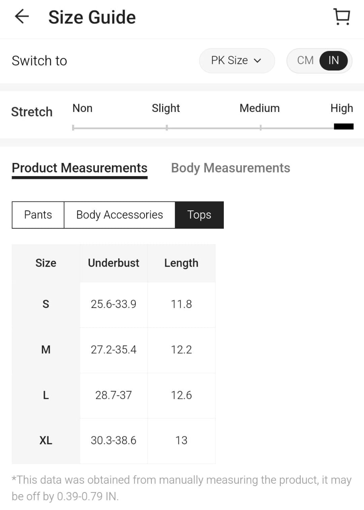Click the Size Guide page title
The width and height of the screenshot is (364, 510).
tap(92, 18)
